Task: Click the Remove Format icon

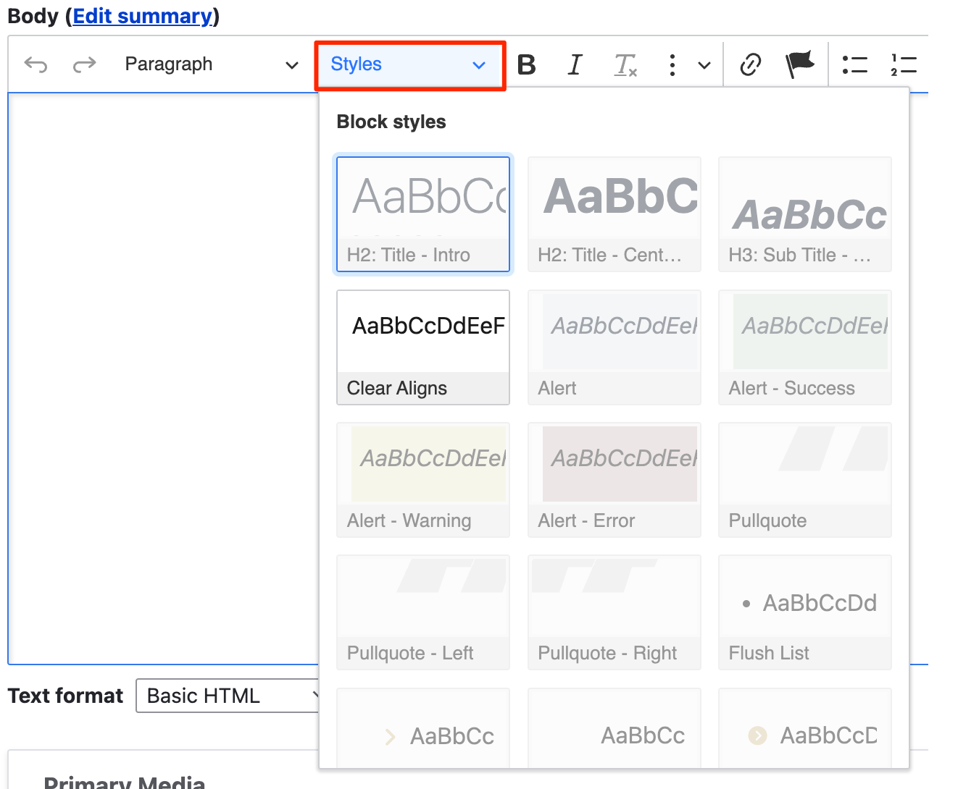Action: click(x=625, y=65)
